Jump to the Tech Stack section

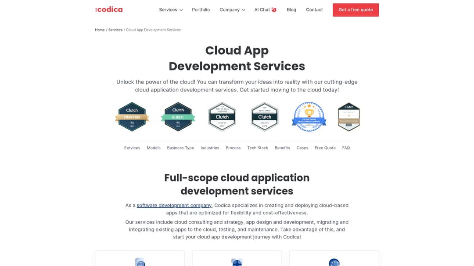tap(258, 148)
